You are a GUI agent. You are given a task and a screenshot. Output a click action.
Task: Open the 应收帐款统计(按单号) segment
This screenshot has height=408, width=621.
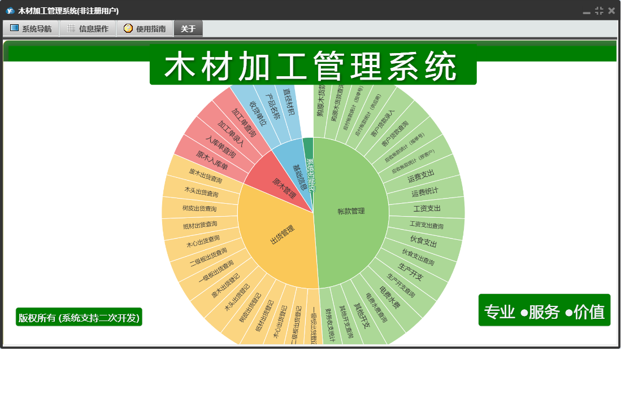pos(404,147)
